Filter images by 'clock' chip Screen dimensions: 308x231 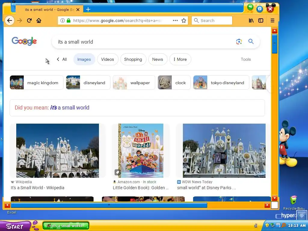pos(174,82)
